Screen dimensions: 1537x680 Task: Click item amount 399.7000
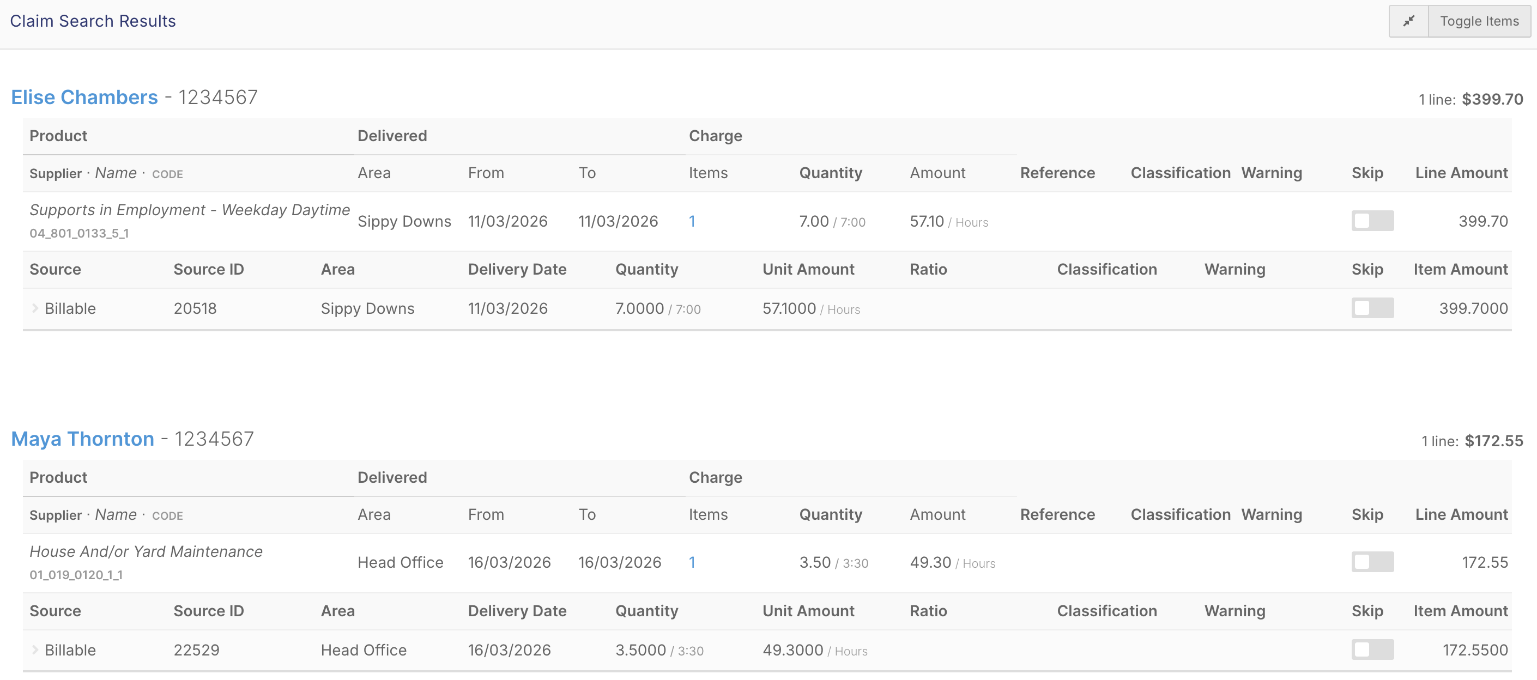pos(1473,308)
